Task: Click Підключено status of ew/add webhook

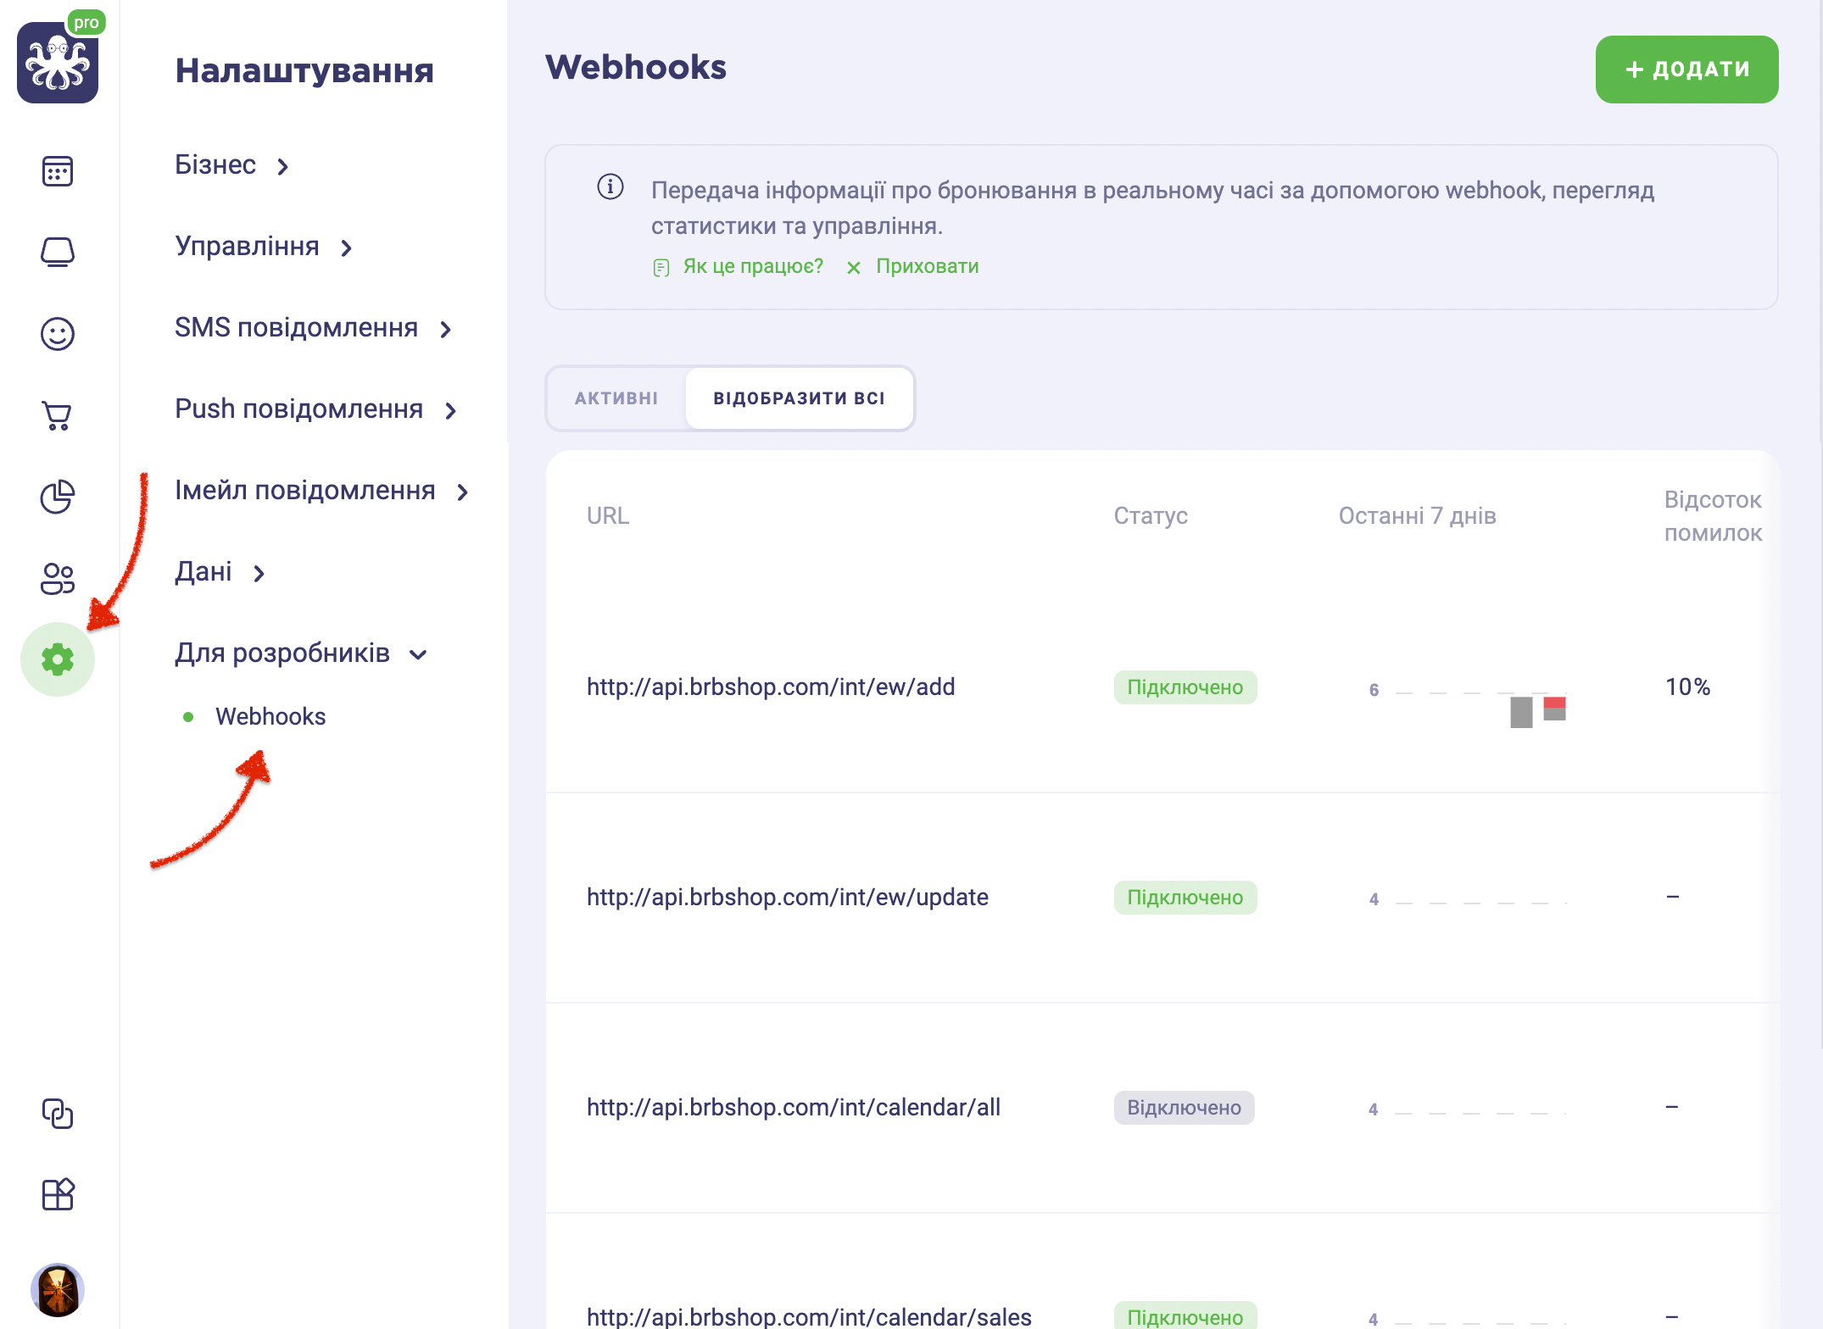Action: tap(1185, 687)
